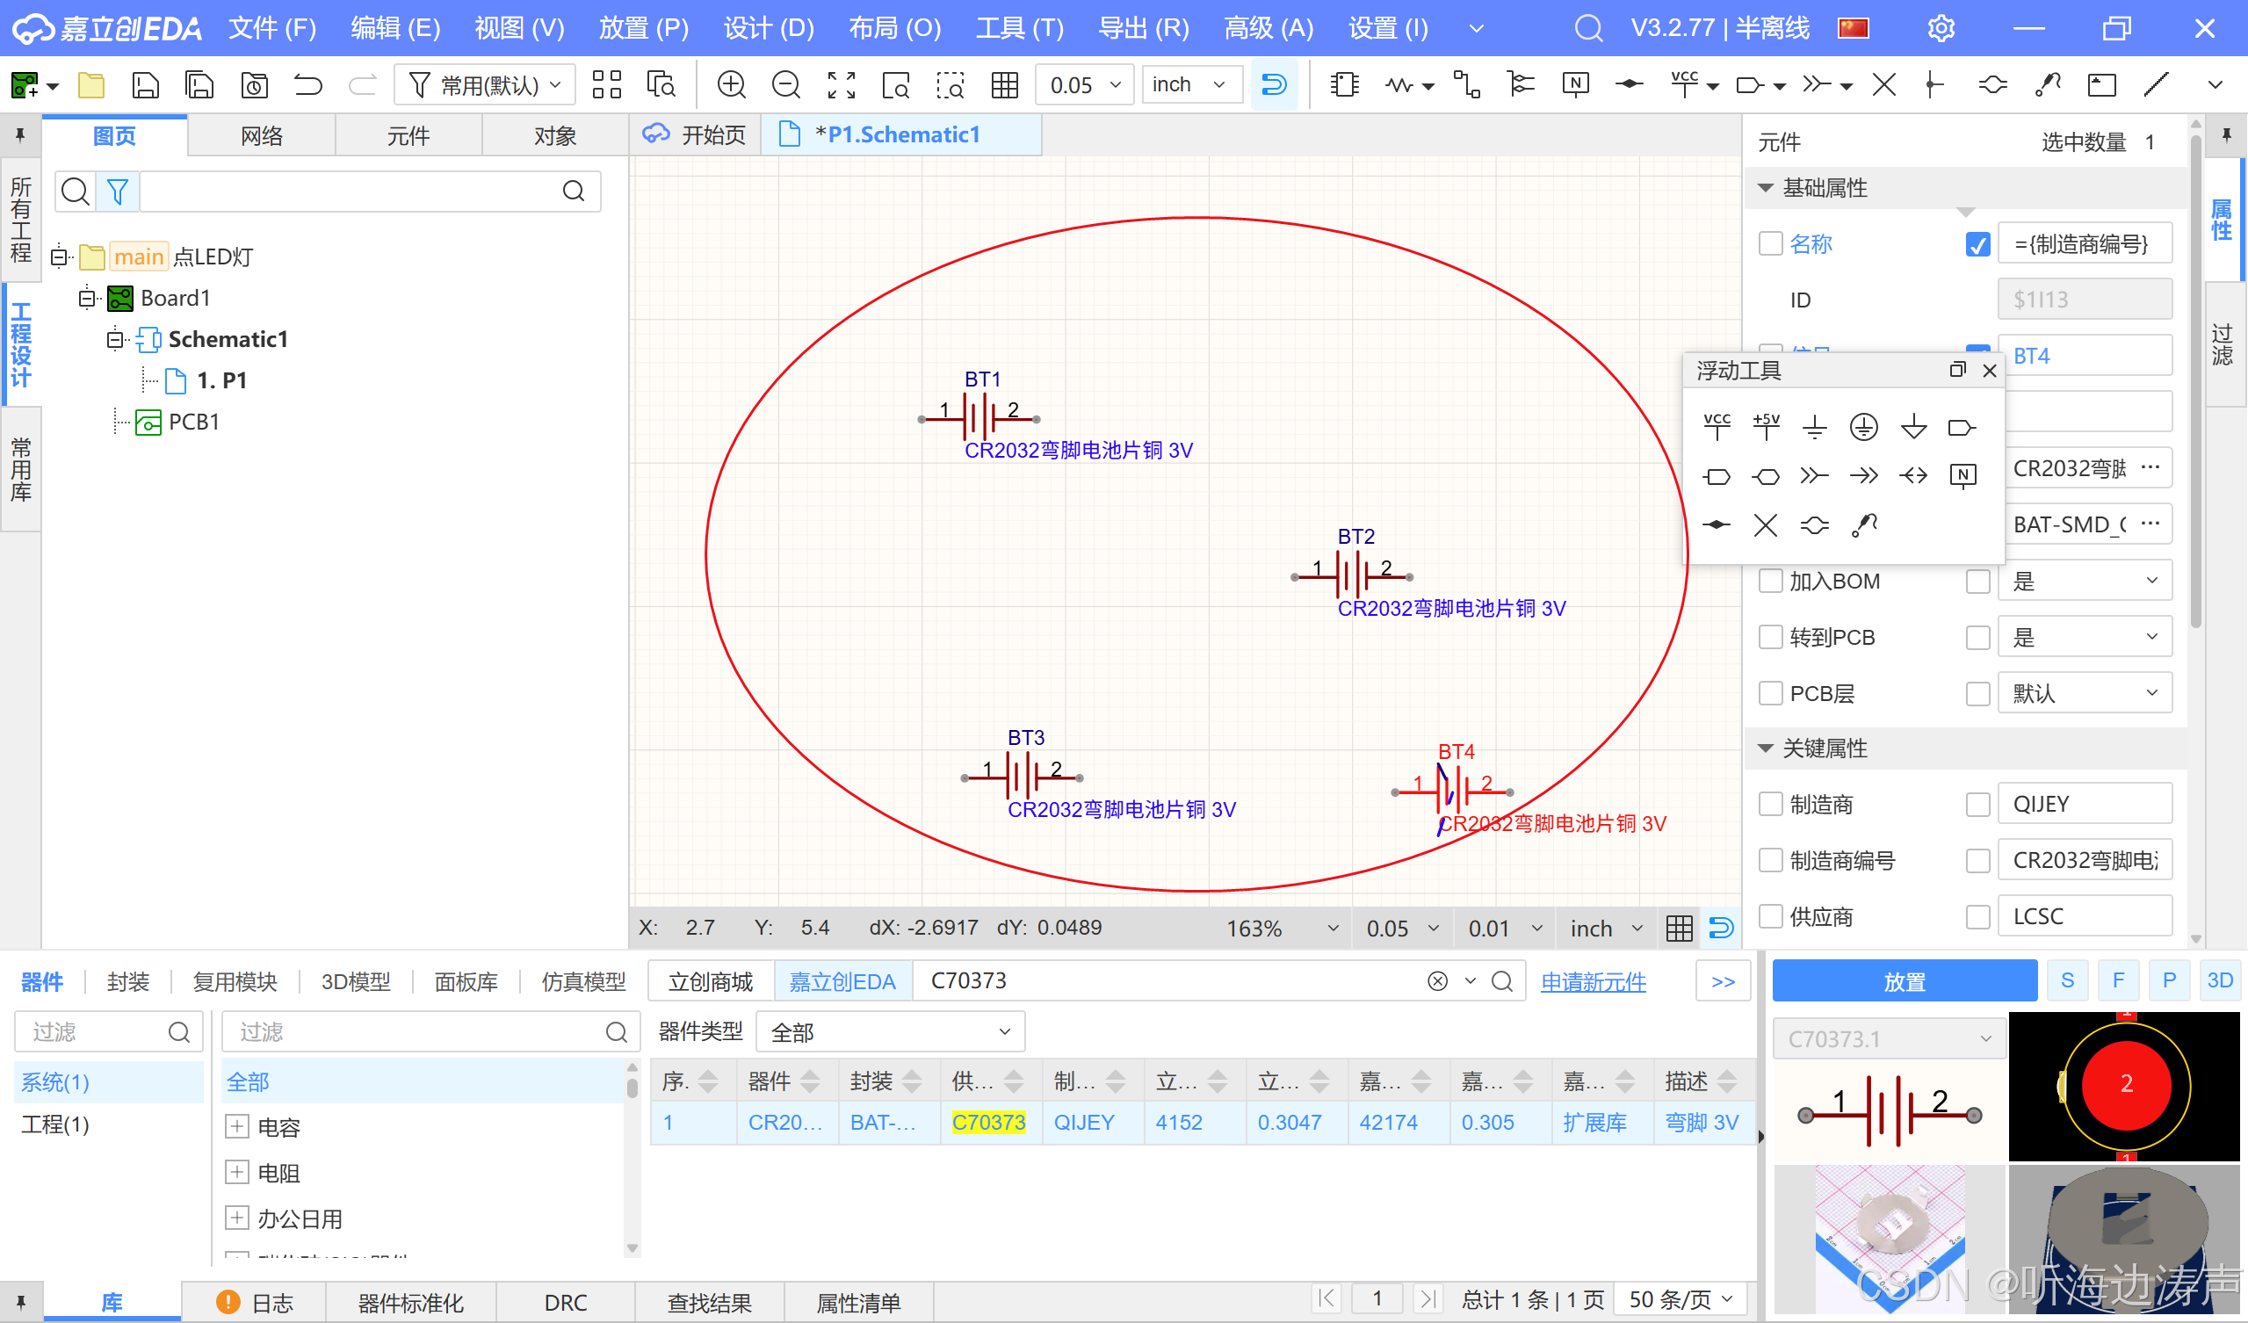This screenshot has height=1323, width=2248.
Task: Select the no-connect flag in the floating tools
Action: click(1766, 525)
